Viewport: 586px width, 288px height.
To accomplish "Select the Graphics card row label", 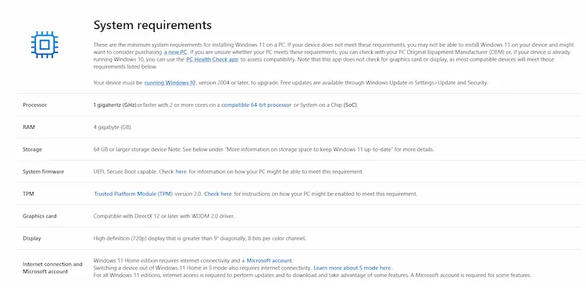I will pyautogui.click(x=40, y=216).
